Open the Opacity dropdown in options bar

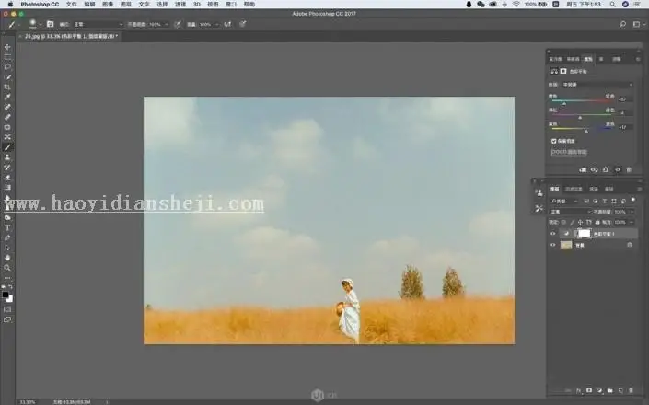[167, 25]
